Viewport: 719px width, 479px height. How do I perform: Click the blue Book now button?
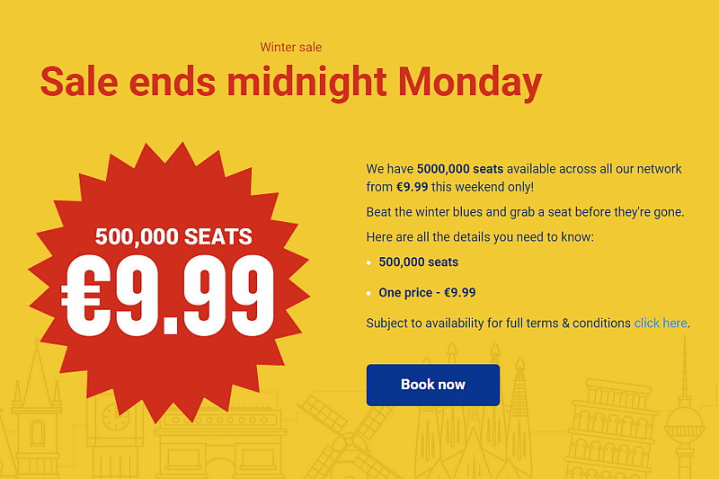[x=433, y=385]
